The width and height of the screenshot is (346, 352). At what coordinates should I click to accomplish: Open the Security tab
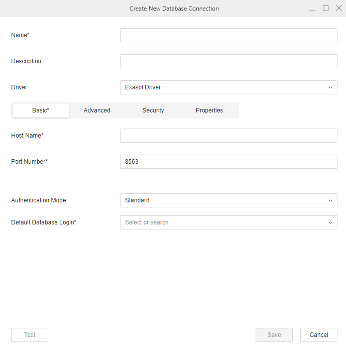coord(153,110)
